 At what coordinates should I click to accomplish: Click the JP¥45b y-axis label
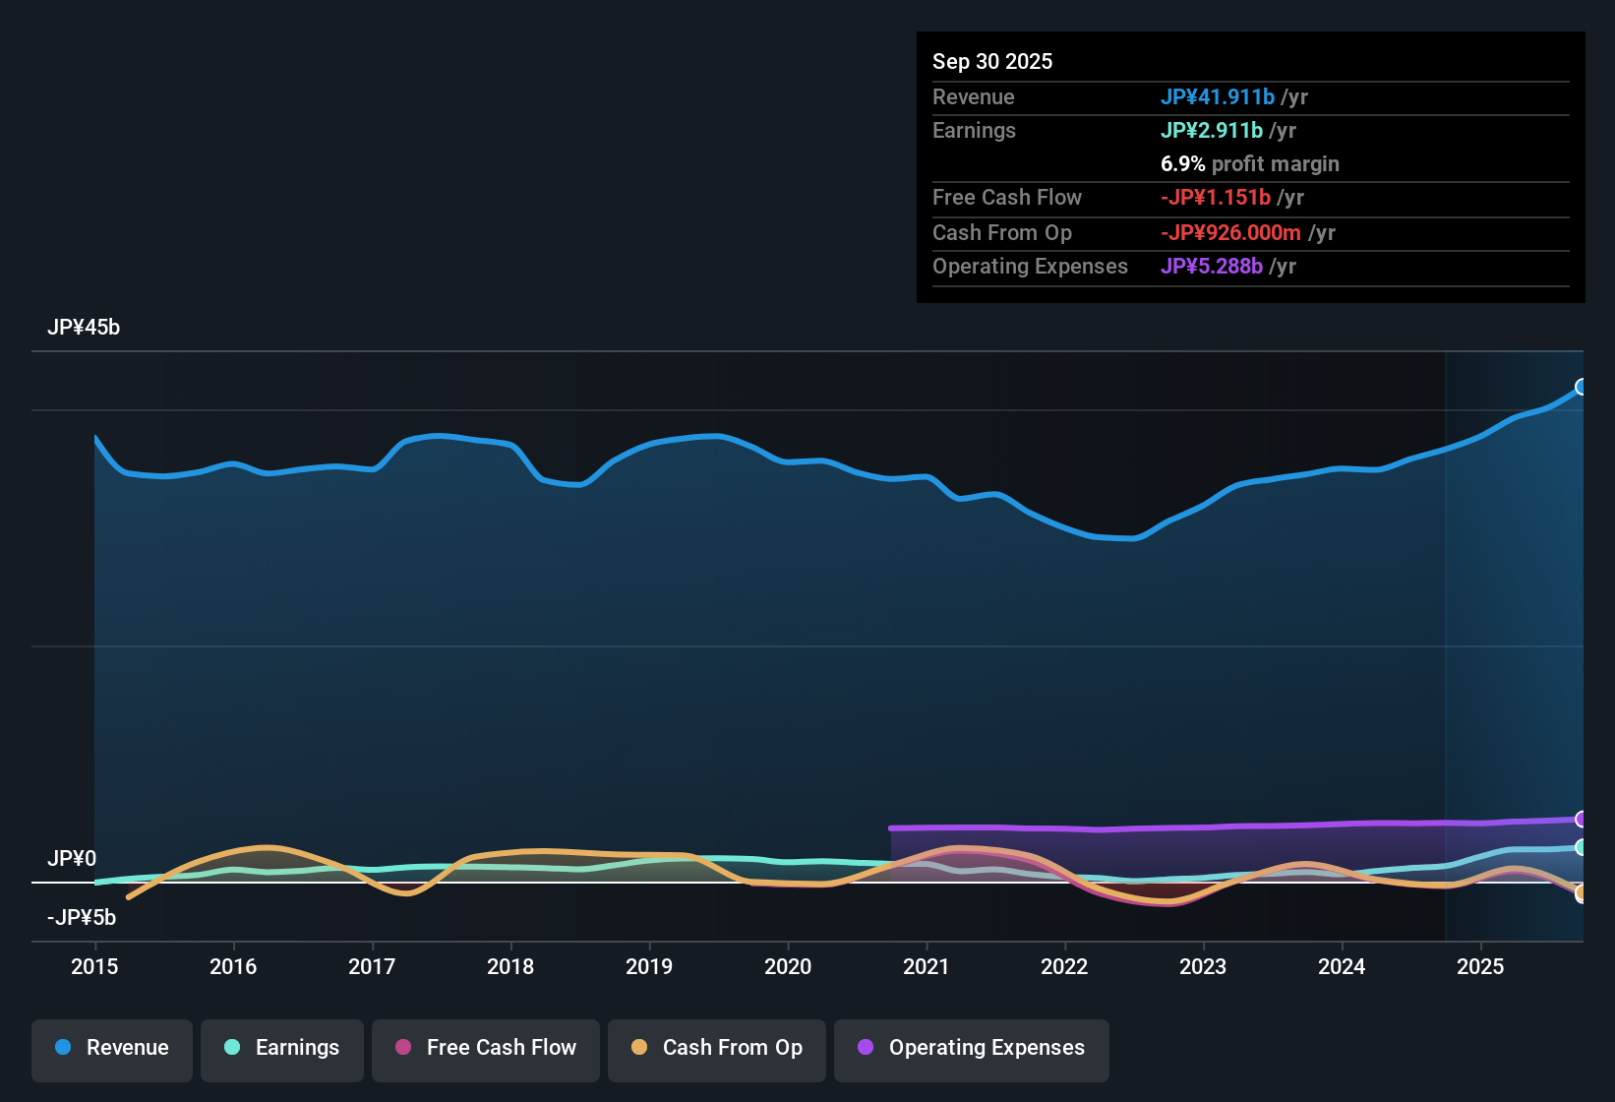click(85, 328)
